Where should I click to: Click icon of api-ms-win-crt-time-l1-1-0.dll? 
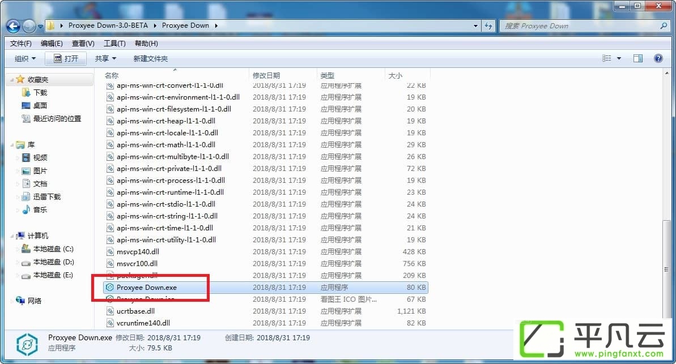(110, 228)
